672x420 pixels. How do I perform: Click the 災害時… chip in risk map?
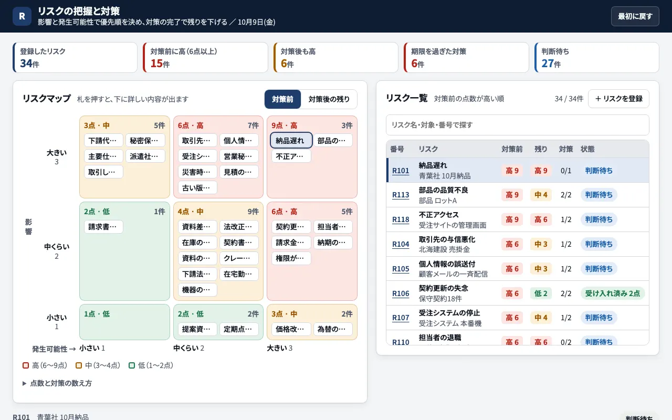click(x=197, y=172)
